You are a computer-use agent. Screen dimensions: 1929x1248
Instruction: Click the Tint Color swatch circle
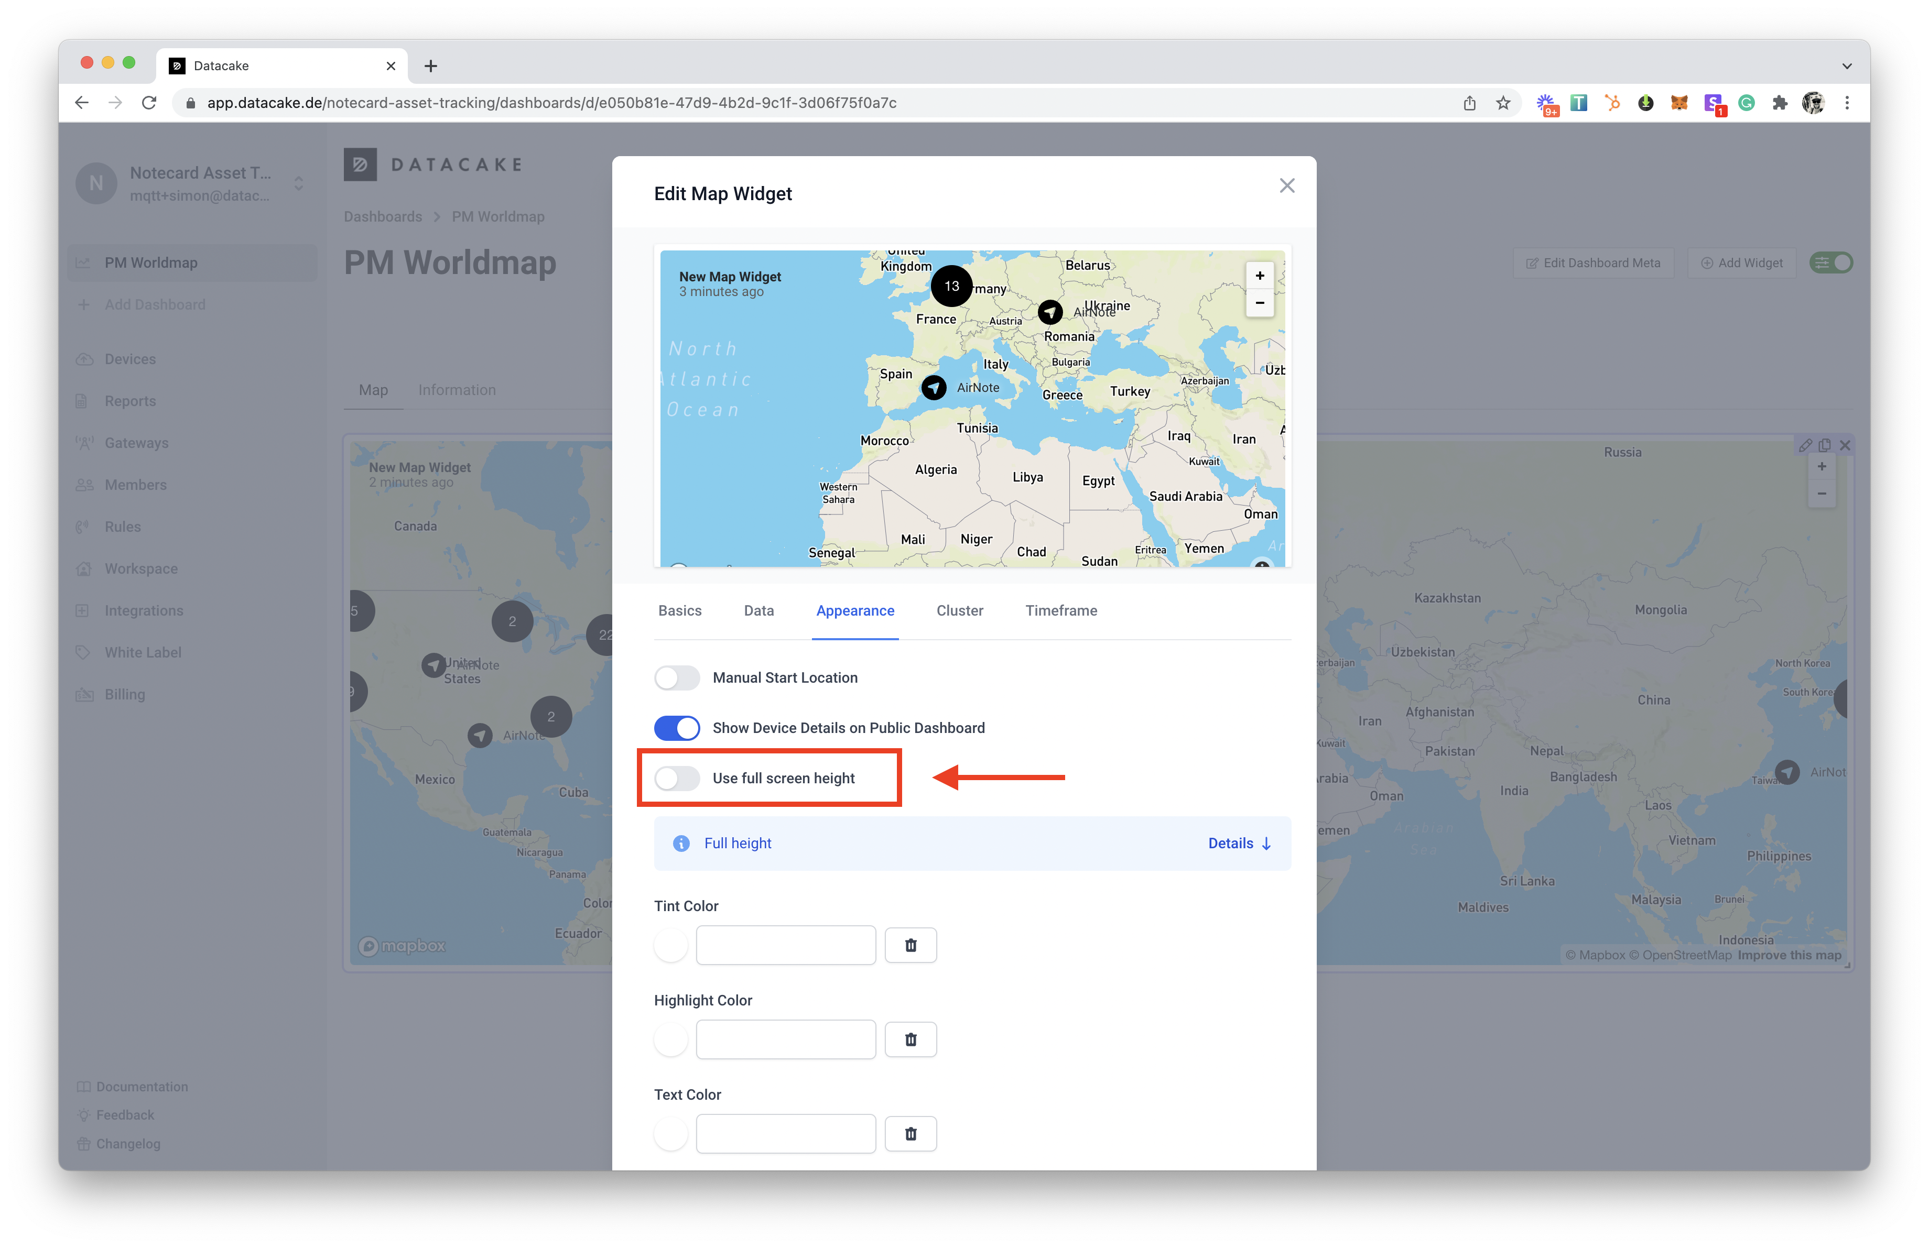coord(671,945)
